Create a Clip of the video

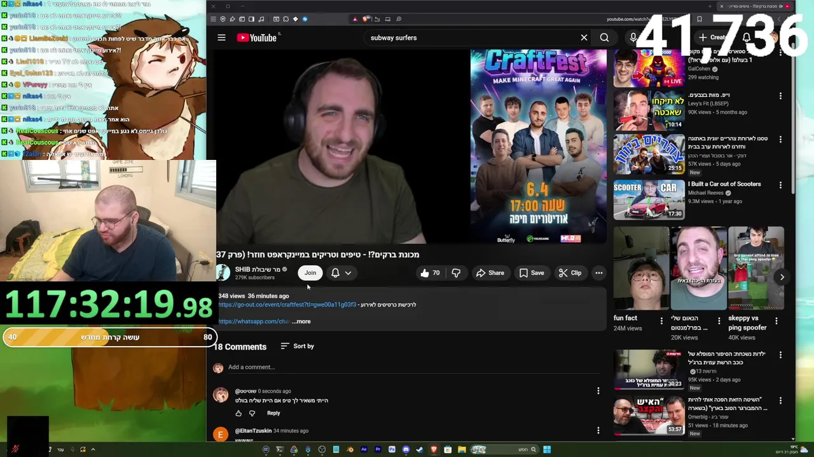pos(570,273)
